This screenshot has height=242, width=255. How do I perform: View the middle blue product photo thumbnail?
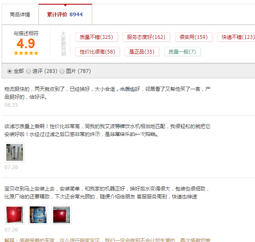point(38,215)
